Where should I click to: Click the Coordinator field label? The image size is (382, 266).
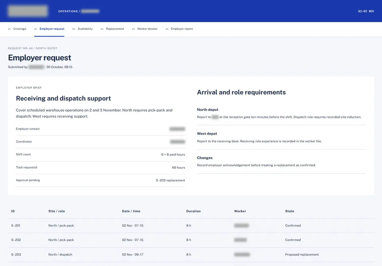pyautogui.click(x=24, y=142)
